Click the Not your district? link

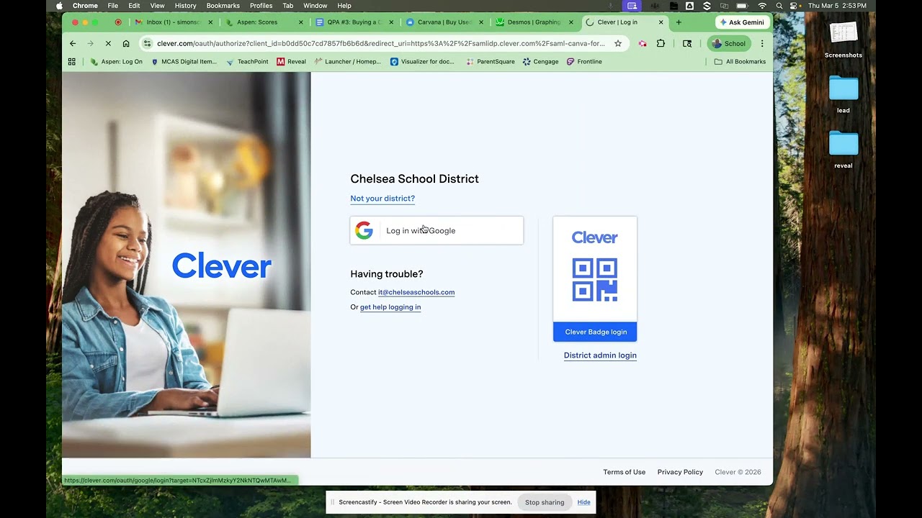382,199
